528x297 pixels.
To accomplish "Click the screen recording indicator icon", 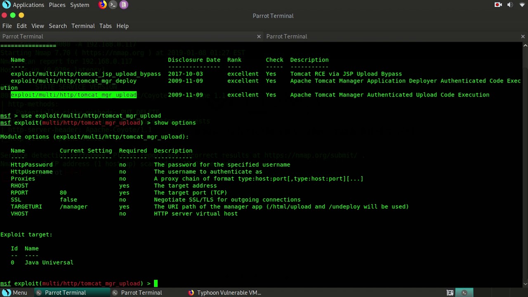I will [498, 5].
